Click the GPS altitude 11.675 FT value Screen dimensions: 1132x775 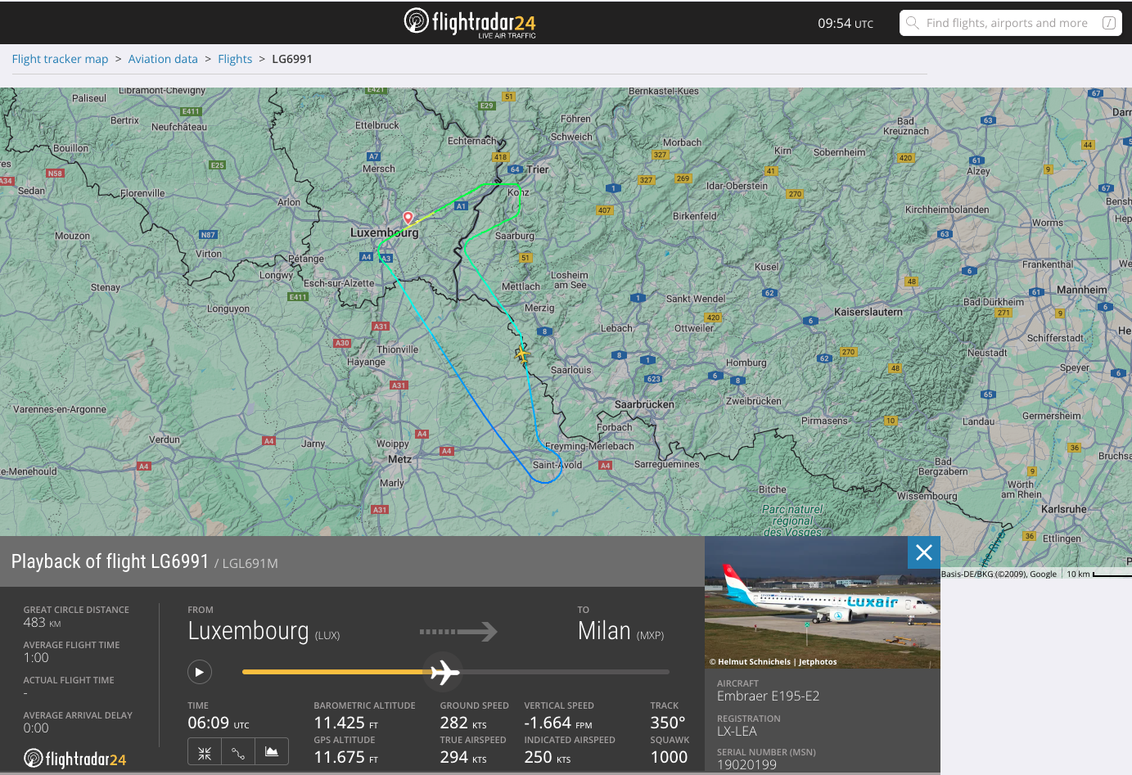point(346,757)
